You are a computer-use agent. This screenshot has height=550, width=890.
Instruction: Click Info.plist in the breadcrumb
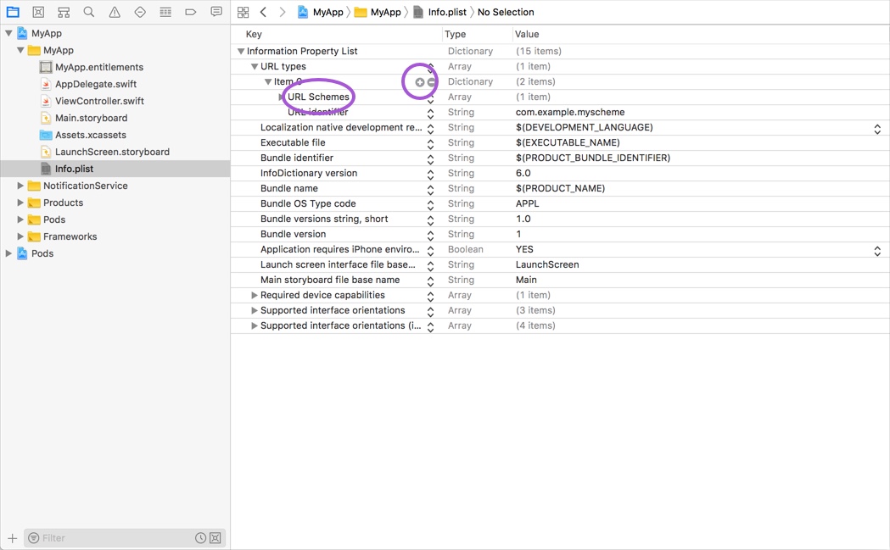click(440, 12)
